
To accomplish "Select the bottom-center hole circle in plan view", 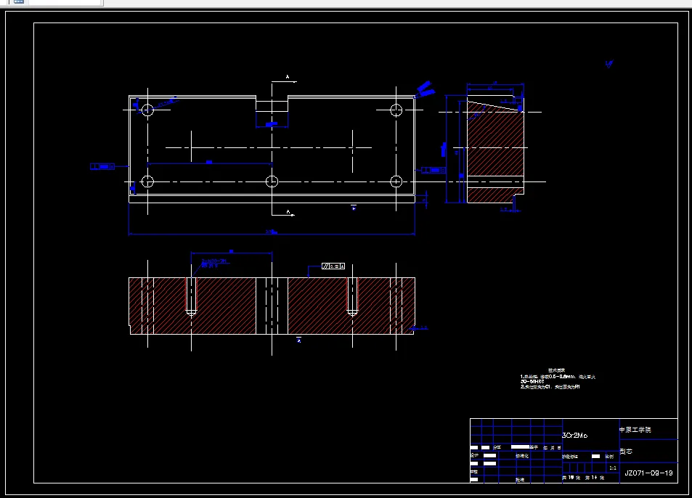I will tap(272, 181).
